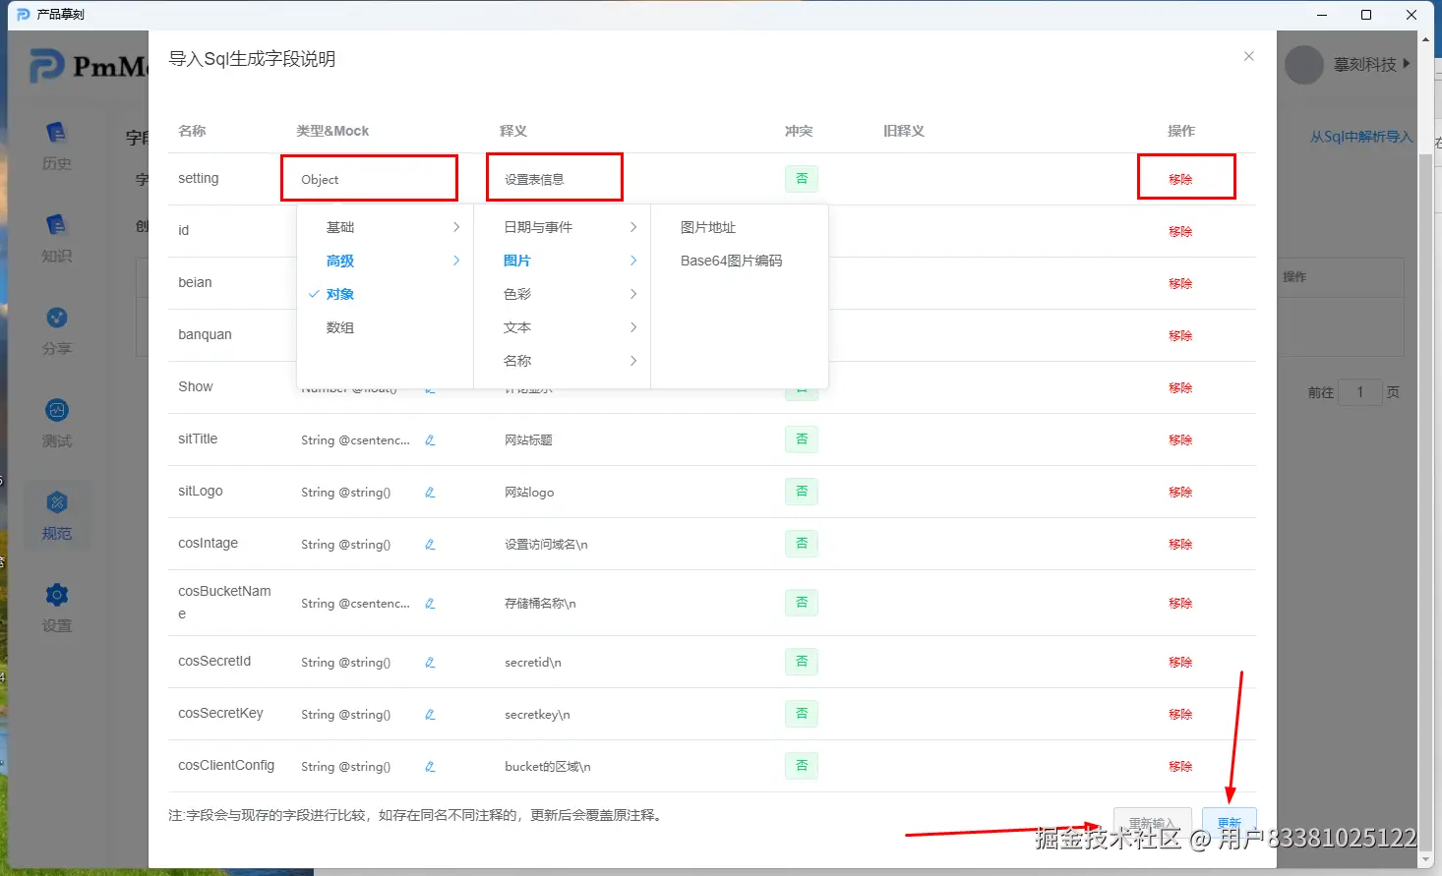Click the bucket的区域\n definition text
The image size is (1442, 876).
(547, 767)
